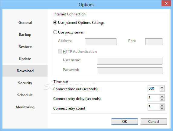Open the Monitoring tab
Viewport: 173px width, 131px height.
pyautogui.click(x=25, y=107)
